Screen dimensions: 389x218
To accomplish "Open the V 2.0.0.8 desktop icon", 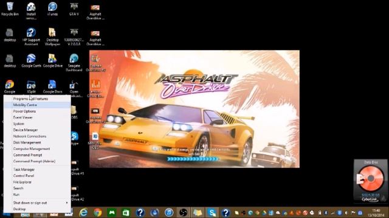I will 74,36.
